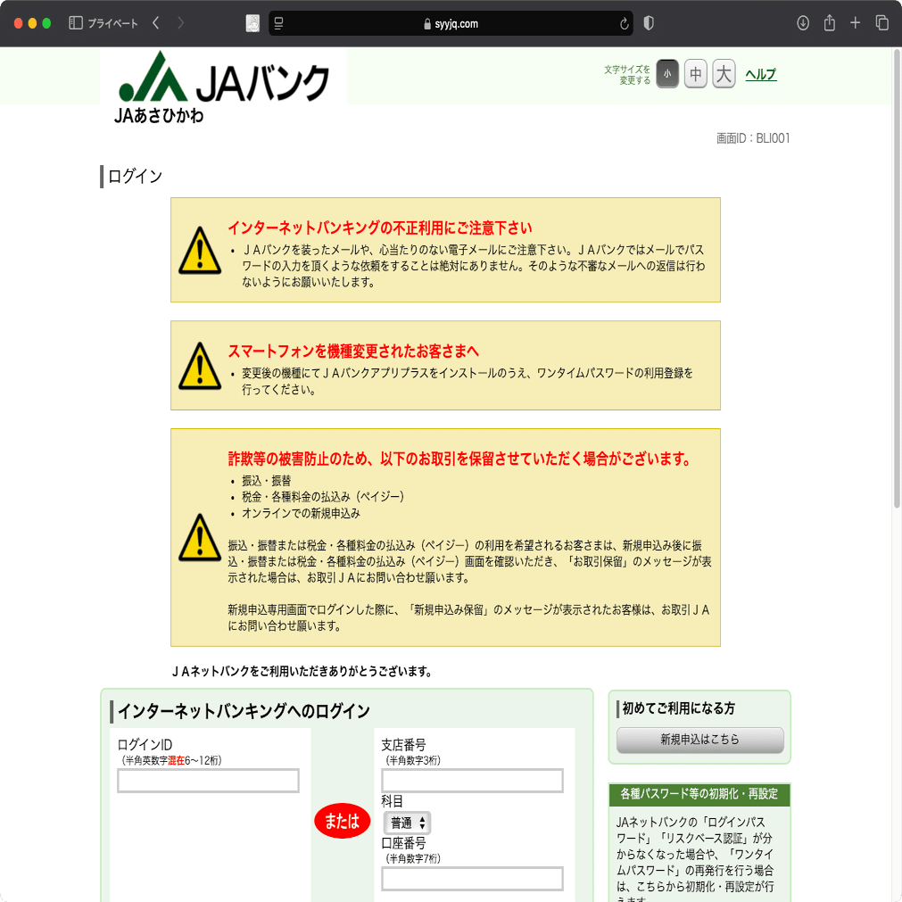Select the 小 font size option
This screenshot has width=902, height=902.
[667, 74]
